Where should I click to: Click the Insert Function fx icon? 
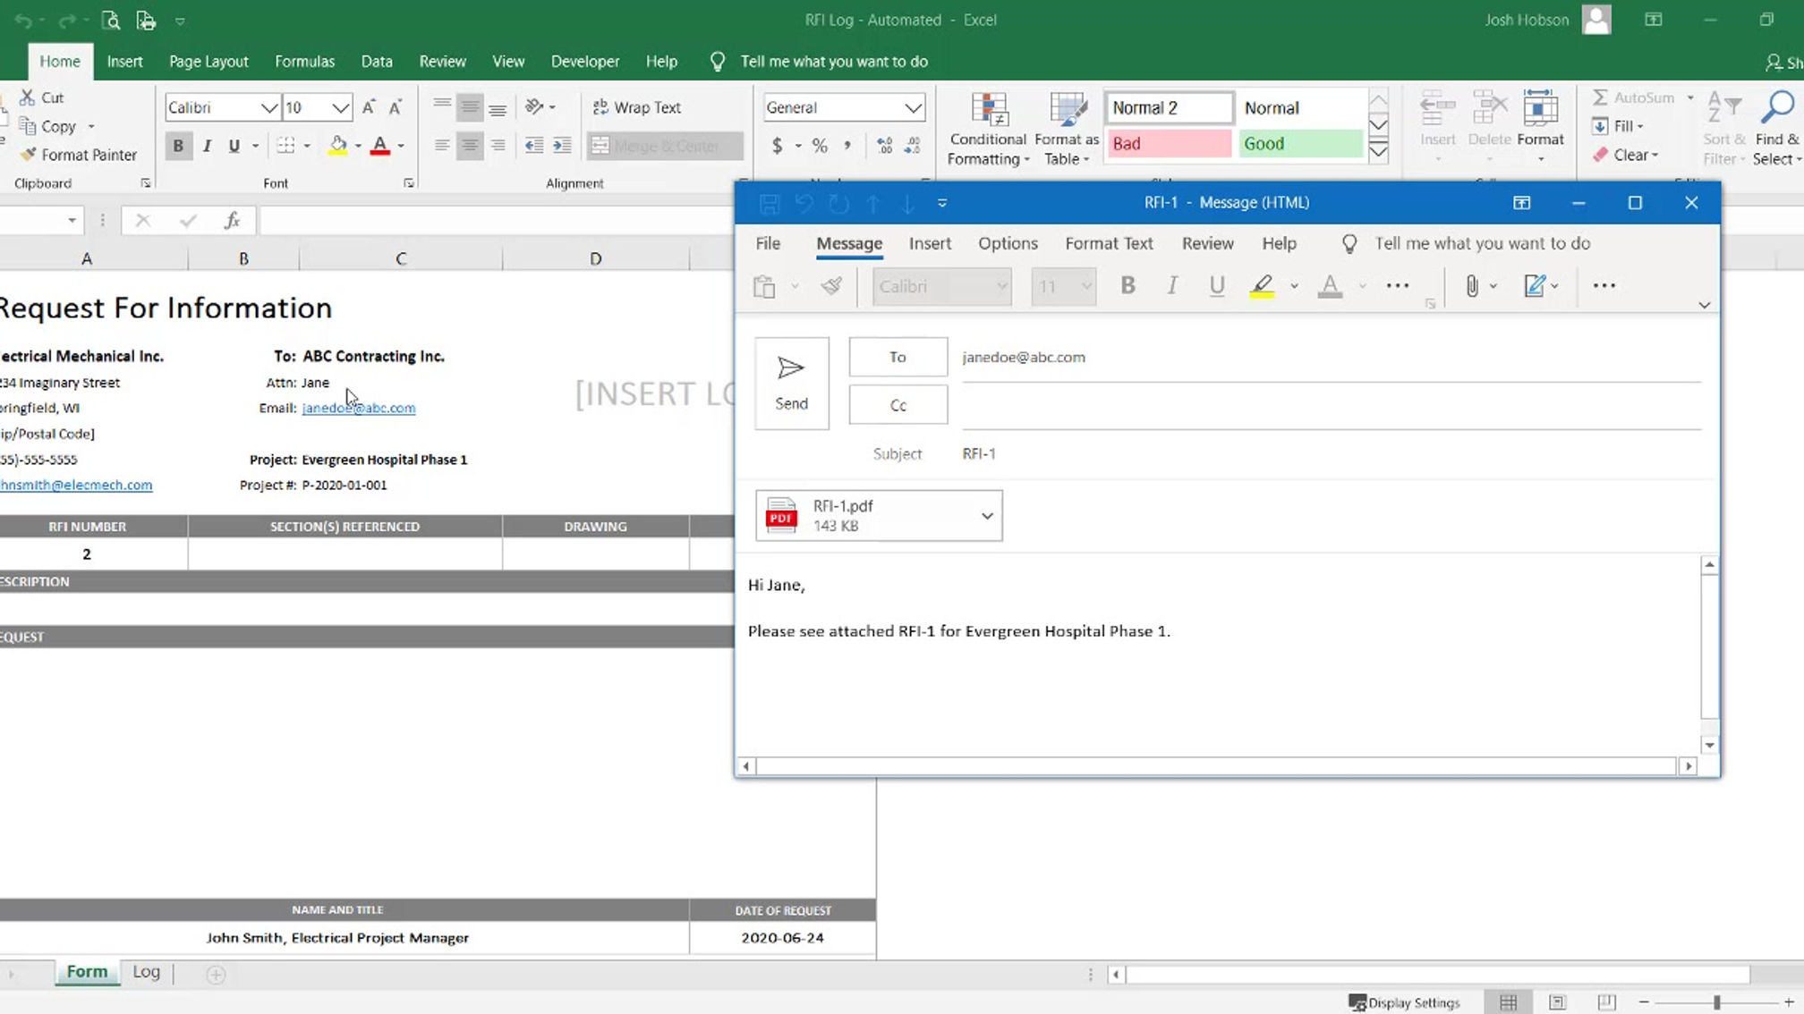coord(232,220)
